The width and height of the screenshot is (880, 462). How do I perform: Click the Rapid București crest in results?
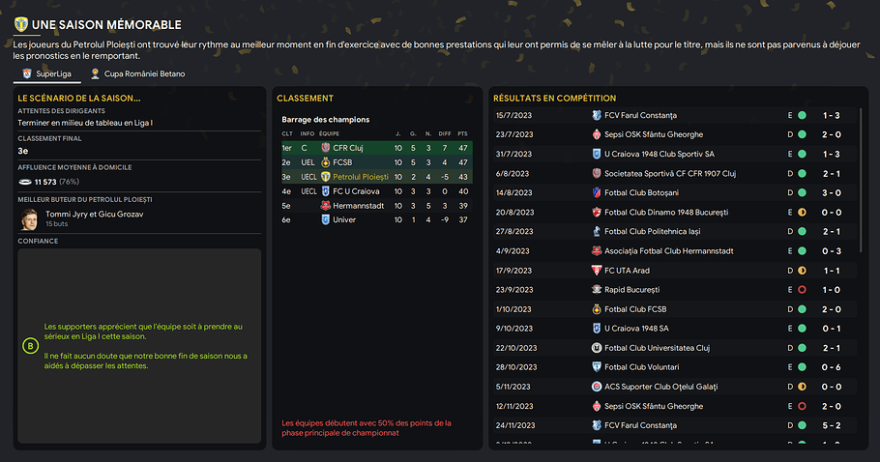tap(597, 290)
